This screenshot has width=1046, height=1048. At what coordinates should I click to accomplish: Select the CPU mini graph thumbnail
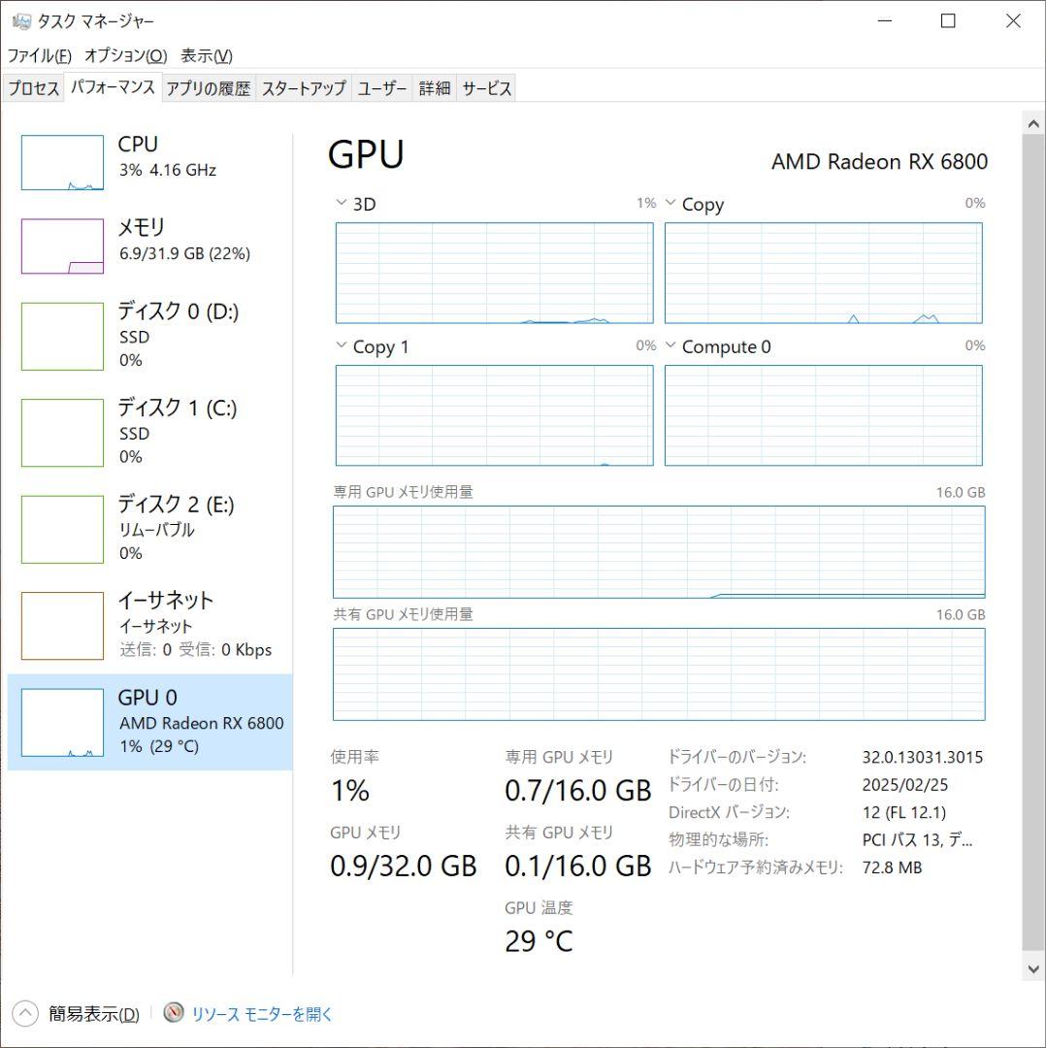tap(62, 162)
